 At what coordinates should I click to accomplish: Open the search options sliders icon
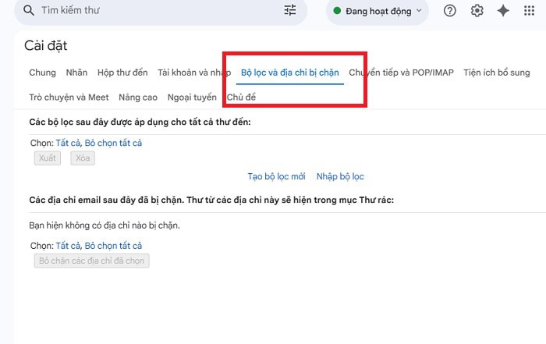point(289,10)
